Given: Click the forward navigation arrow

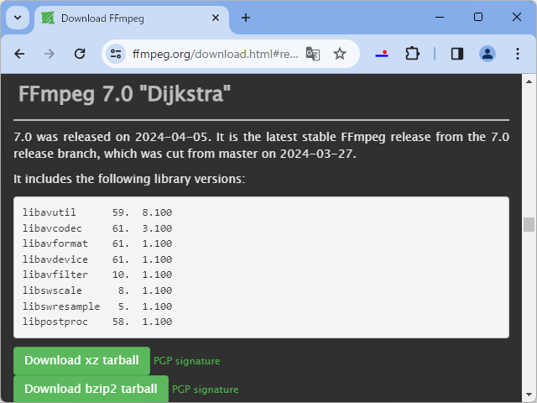Looking at the screenshot, I should click(x=50, y=54).
